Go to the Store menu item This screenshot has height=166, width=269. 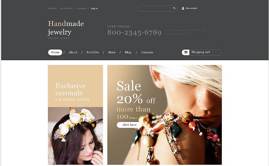(x=112, y=53)
